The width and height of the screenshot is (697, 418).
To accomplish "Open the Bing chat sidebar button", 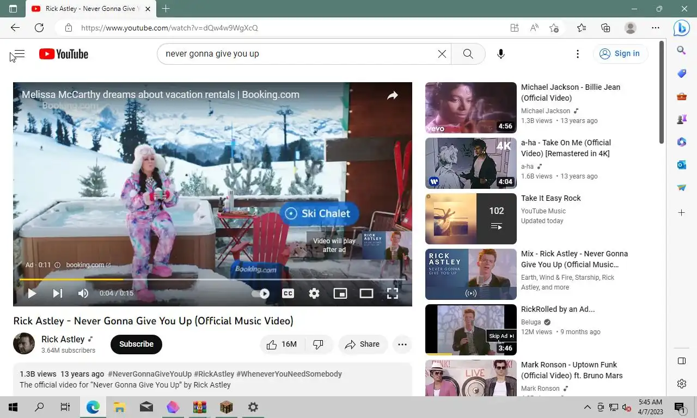I will click(x=682, y=28).
